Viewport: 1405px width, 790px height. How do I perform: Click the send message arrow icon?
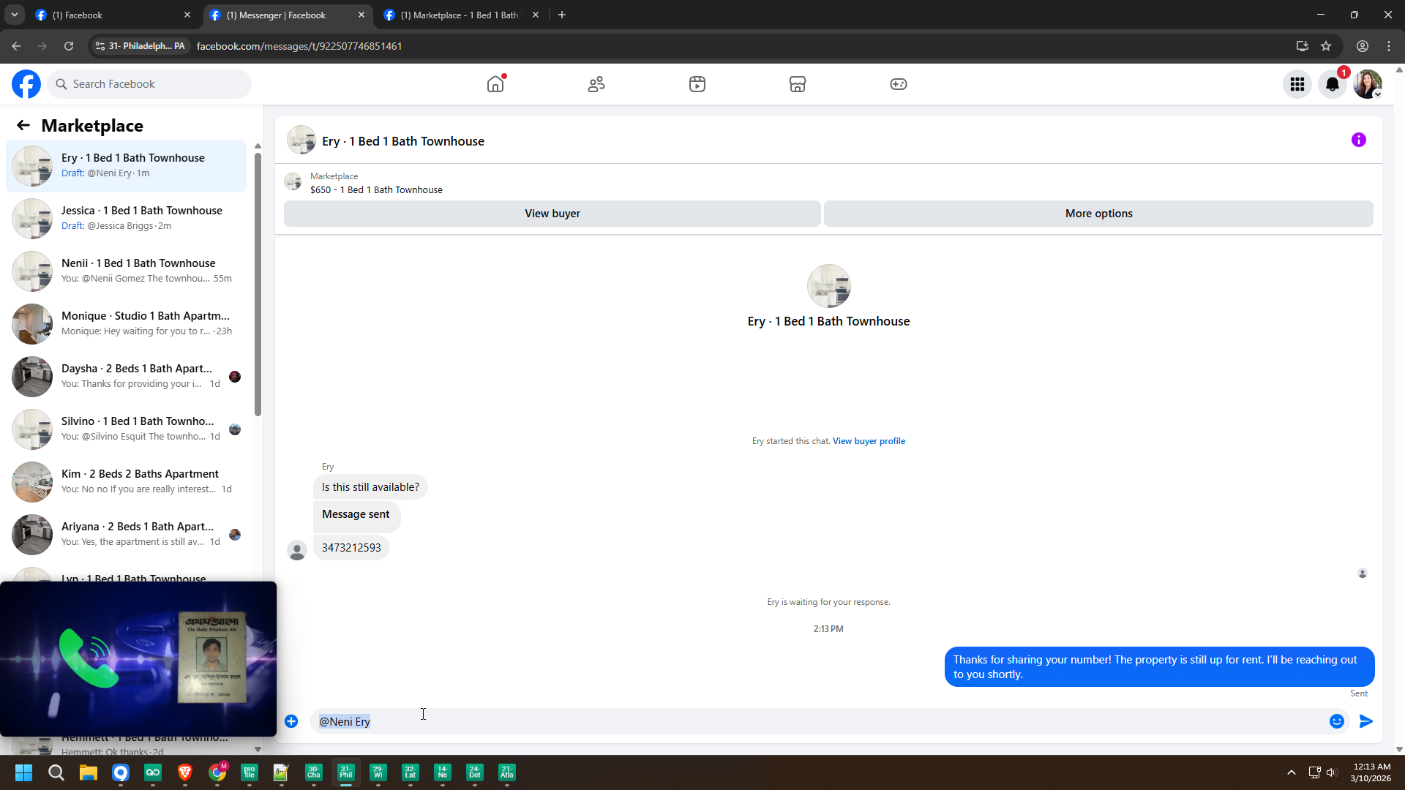tap(1366, 721)
